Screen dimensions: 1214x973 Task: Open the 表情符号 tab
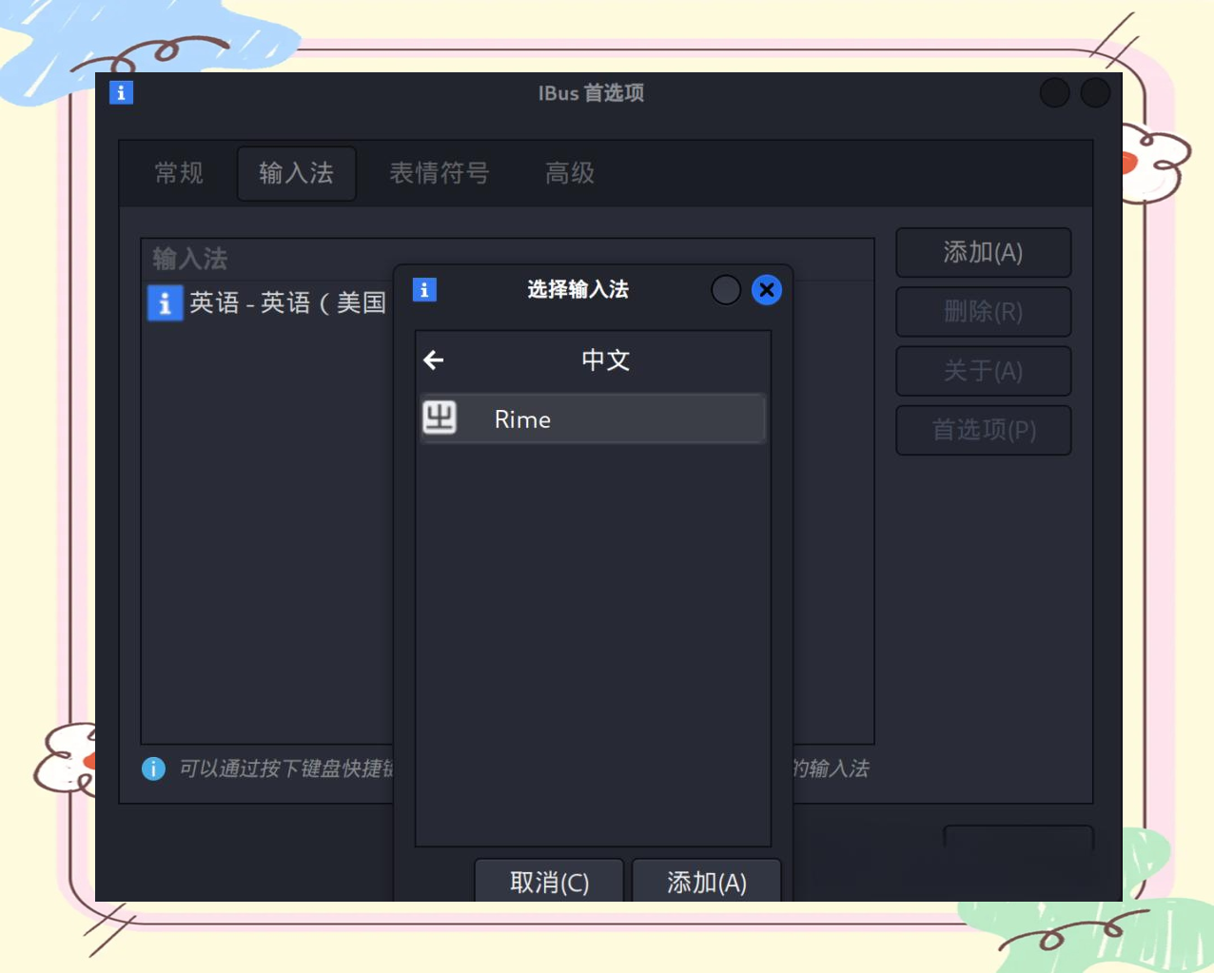click(x=439, y=173)
